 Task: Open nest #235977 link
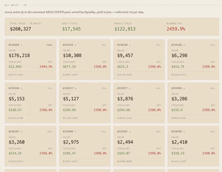point(122,88)
